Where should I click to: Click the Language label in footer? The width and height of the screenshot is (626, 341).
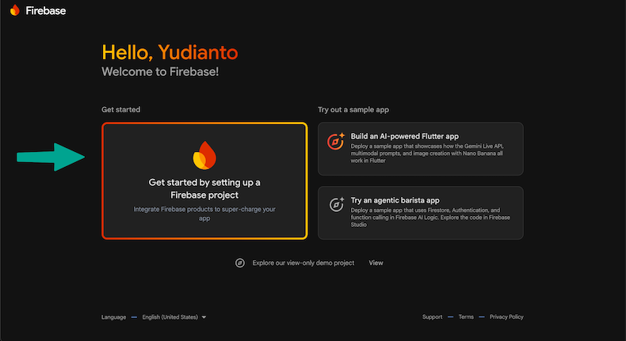click(x=113, y=317)
